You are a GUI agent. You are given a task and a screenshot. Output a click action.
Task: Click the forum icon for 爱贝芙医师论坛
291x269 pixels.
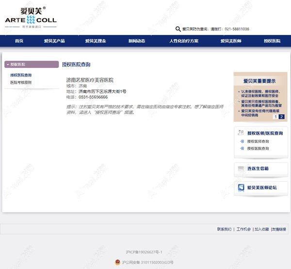[241, 188]
